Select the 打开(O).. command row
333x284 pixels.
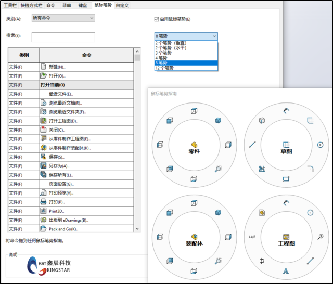point(71,76)
